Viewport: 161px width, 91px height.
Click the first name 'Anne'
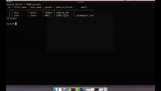pos(16,13)
